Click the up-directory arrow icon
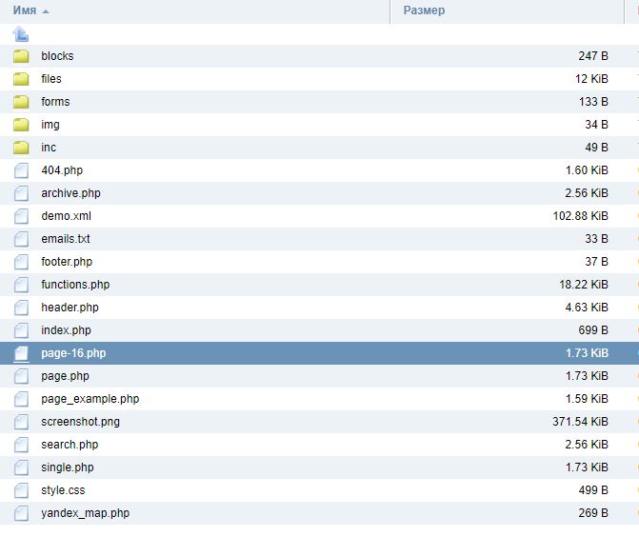 click(x=21, y=33)
